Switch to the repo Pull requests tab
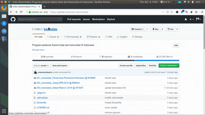 [73, 37]
